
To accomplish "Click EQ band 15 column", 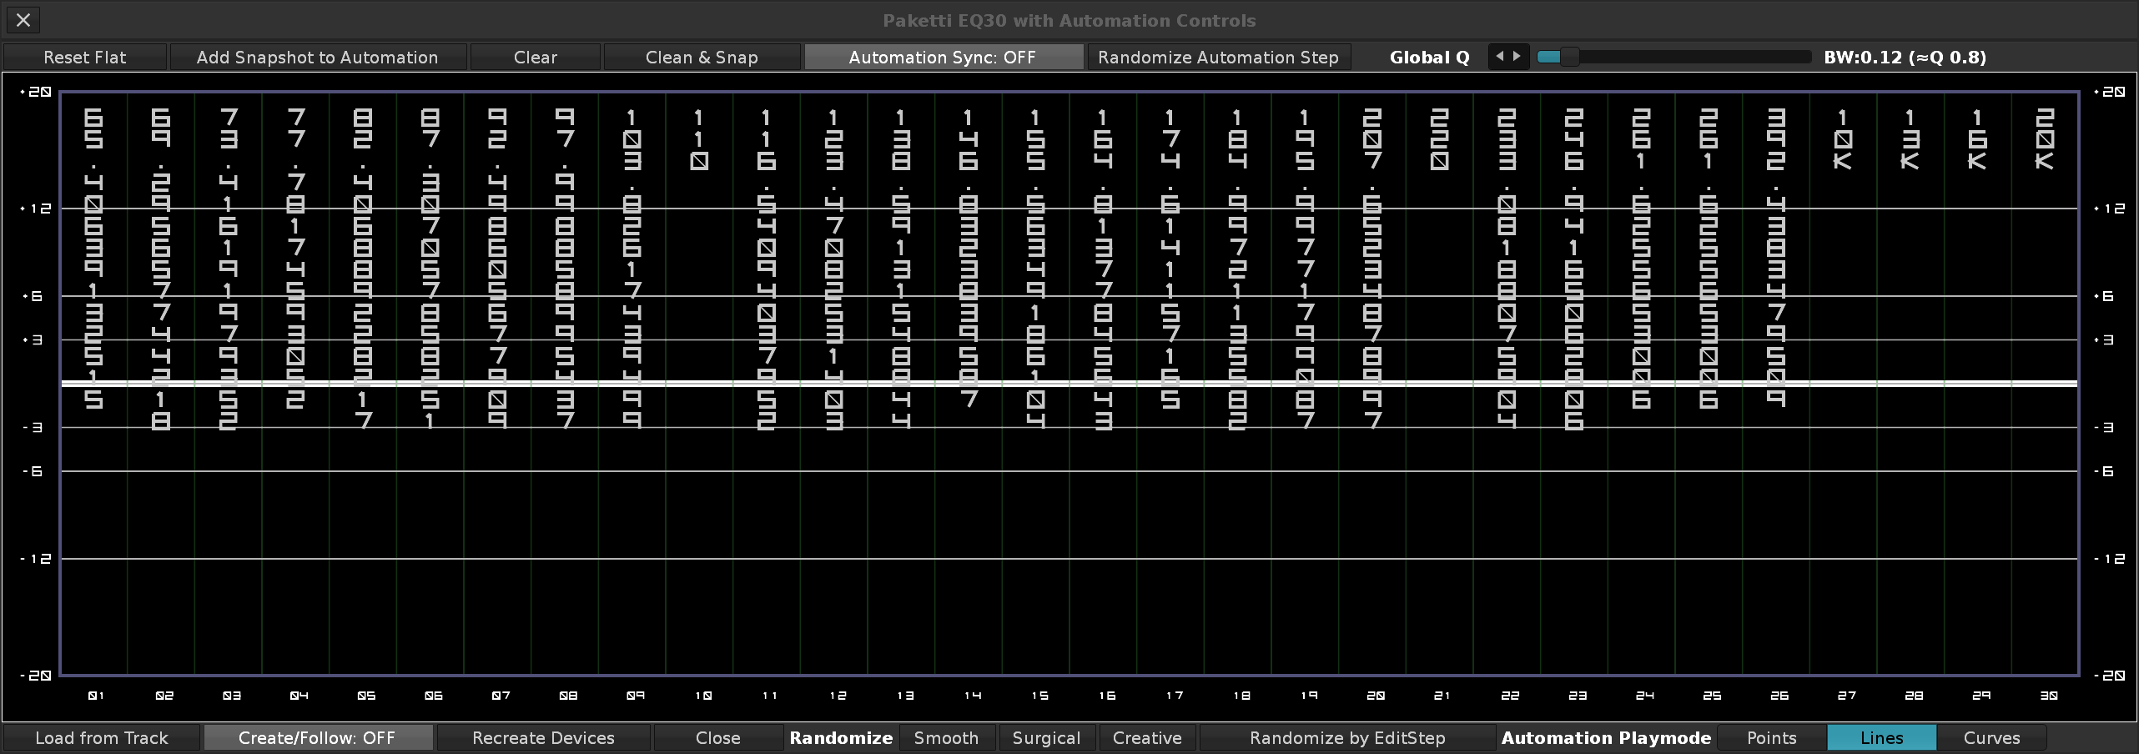I will (x=1036, y=384).
